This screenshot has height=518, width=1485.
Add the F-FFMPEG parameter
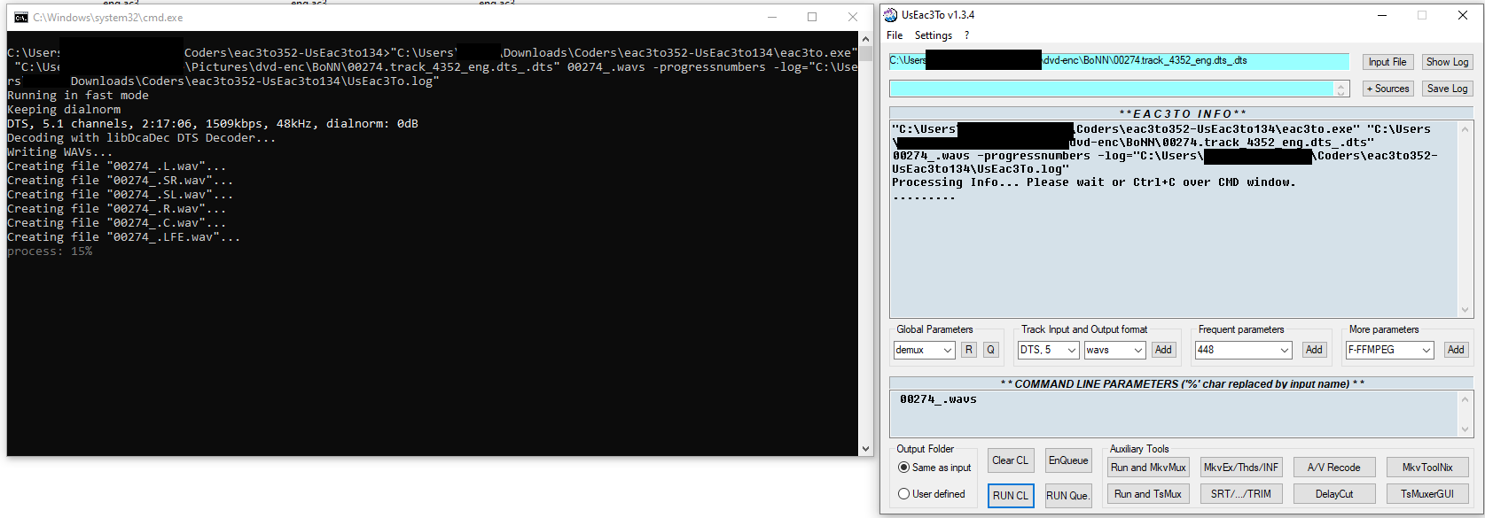[x=1456, y=350]
